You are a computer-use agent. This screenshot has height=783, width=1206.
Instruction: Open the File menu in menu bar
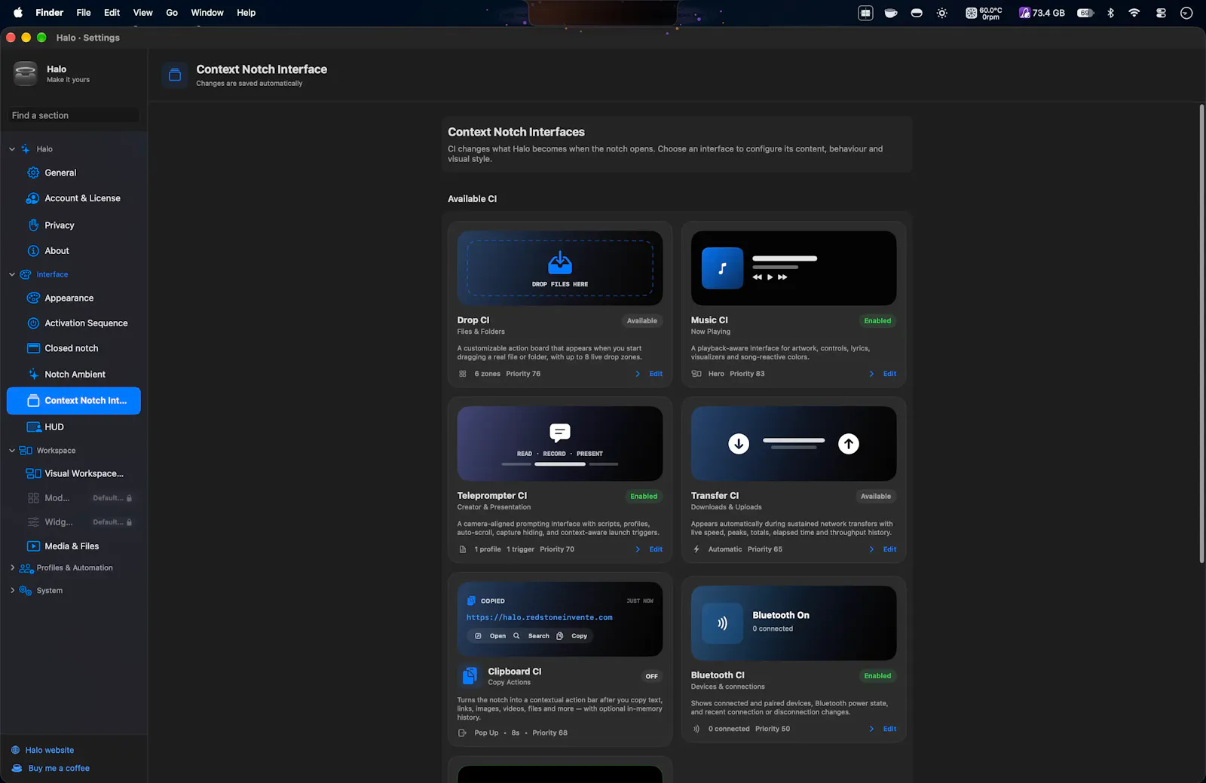(84, 13)
